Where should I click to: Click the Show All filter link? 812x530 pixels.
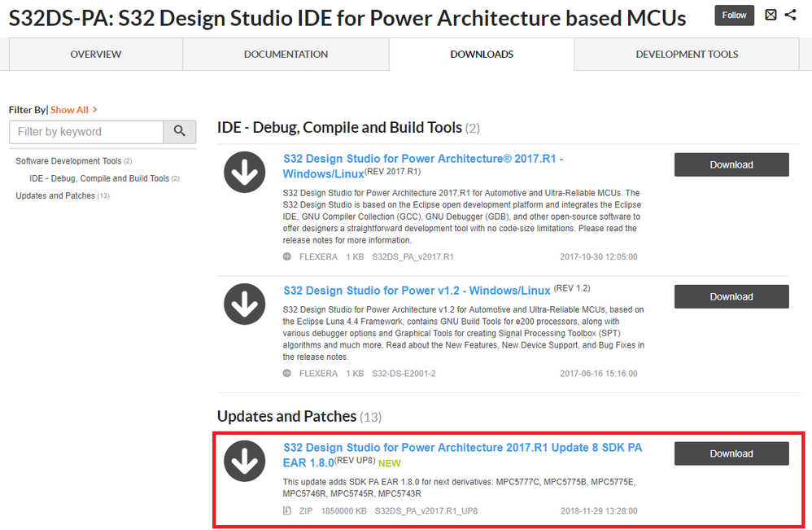[69, 110]
